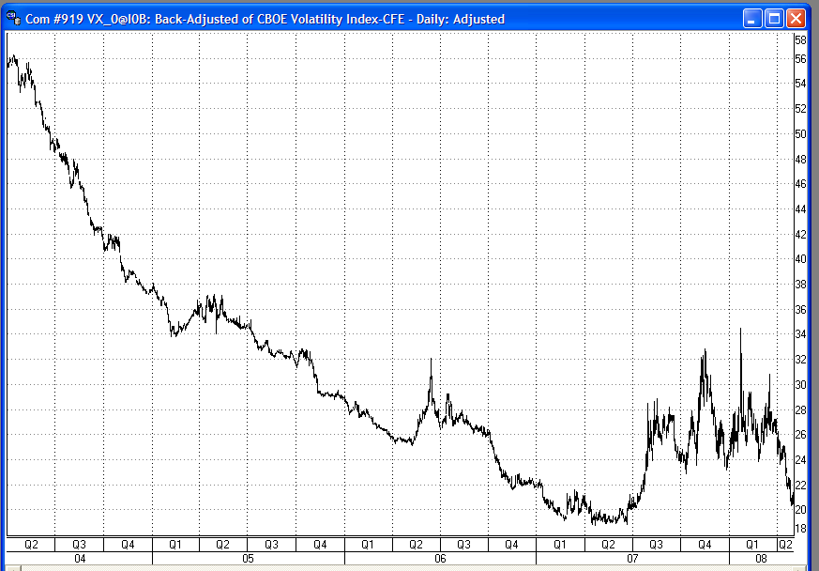The image size is (819, 571).
Task: Click the volatility spike in mid-2006
Action: (431, 359)
